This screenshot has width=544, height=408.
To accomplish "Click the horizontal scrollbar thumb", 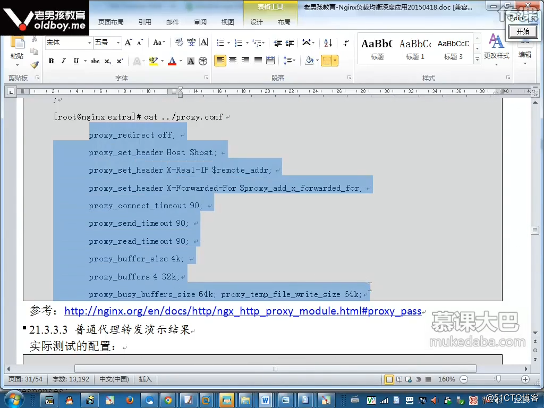I will tap(275, 369).
